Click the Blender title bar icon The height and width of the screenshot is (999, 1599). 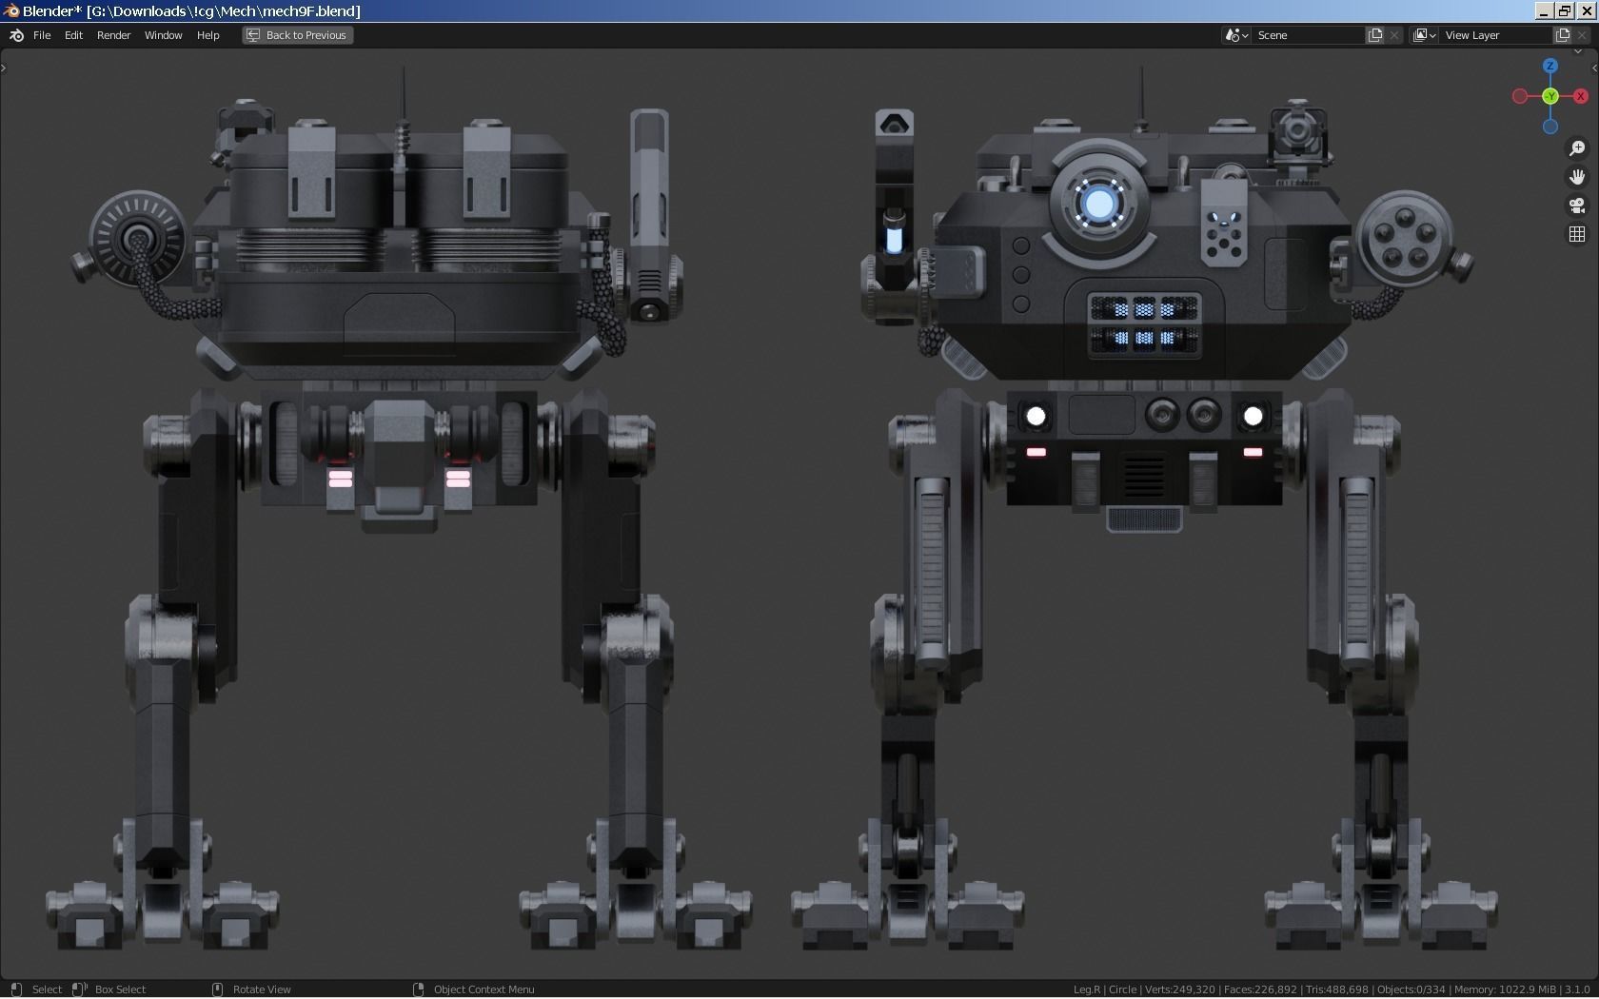coord(11,10)
